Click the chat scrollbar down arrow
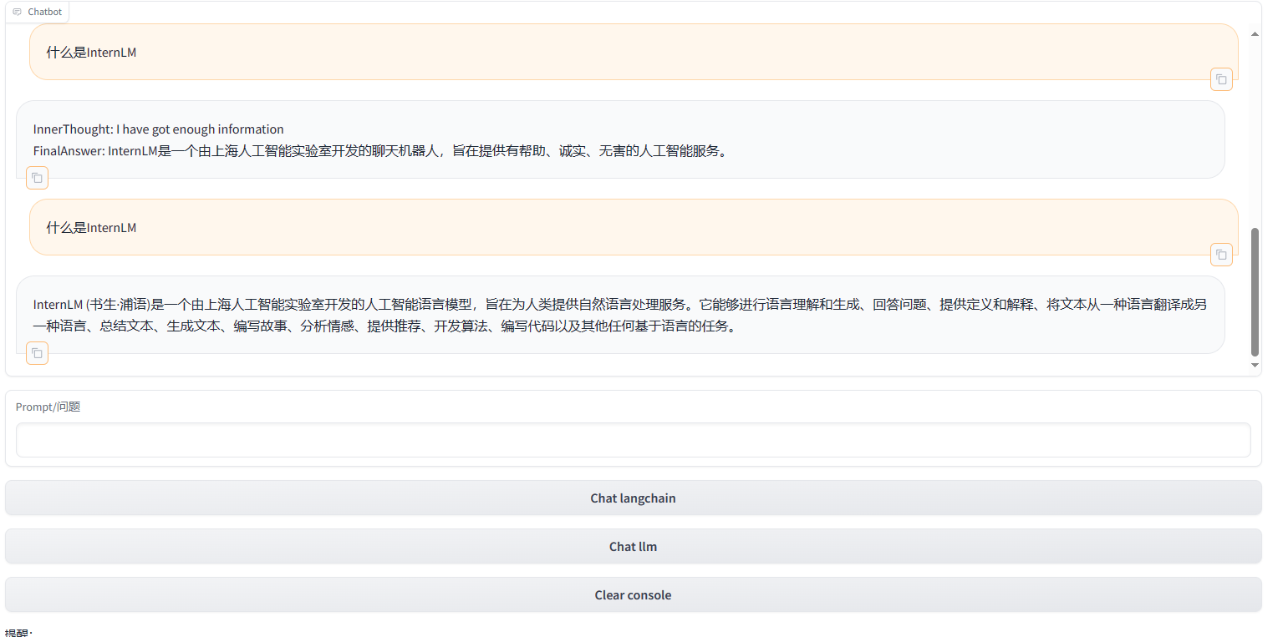Image resolution: width=1283 pixels, height=637 pixels. [x=1255, y=365]
